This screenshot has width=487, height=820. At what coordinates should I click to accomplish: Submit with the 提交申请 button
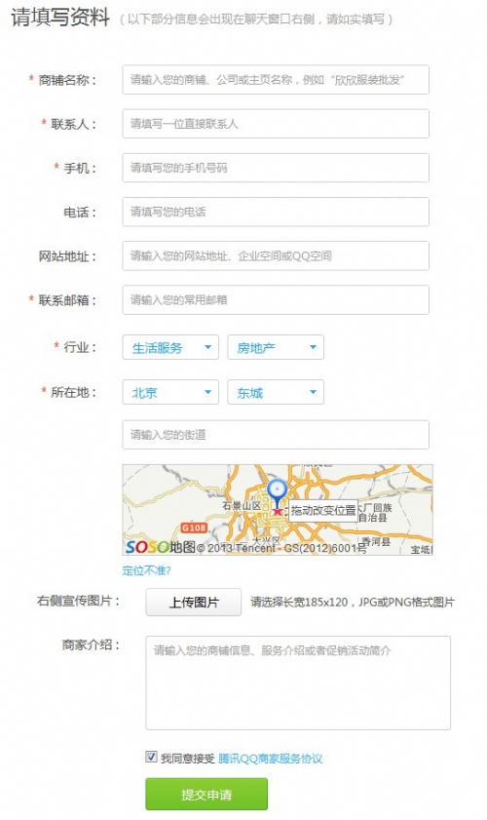point(206,794)
